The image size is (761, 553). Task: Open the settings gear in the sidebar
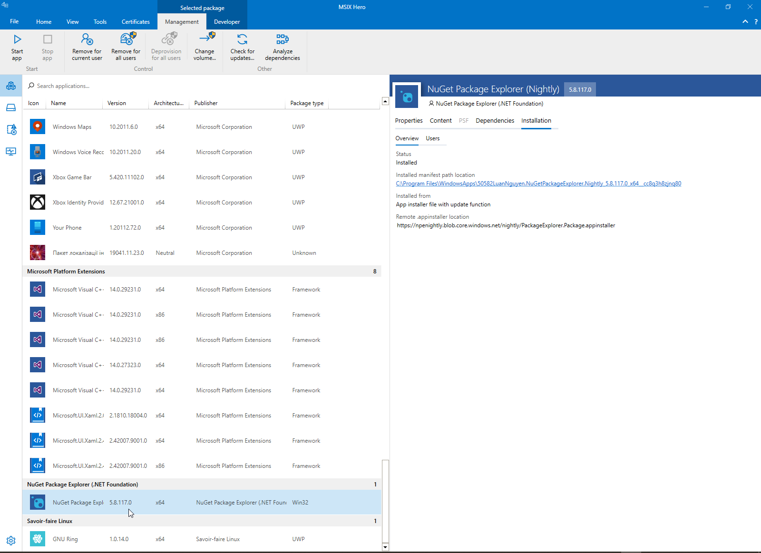[x=11, y=541]
